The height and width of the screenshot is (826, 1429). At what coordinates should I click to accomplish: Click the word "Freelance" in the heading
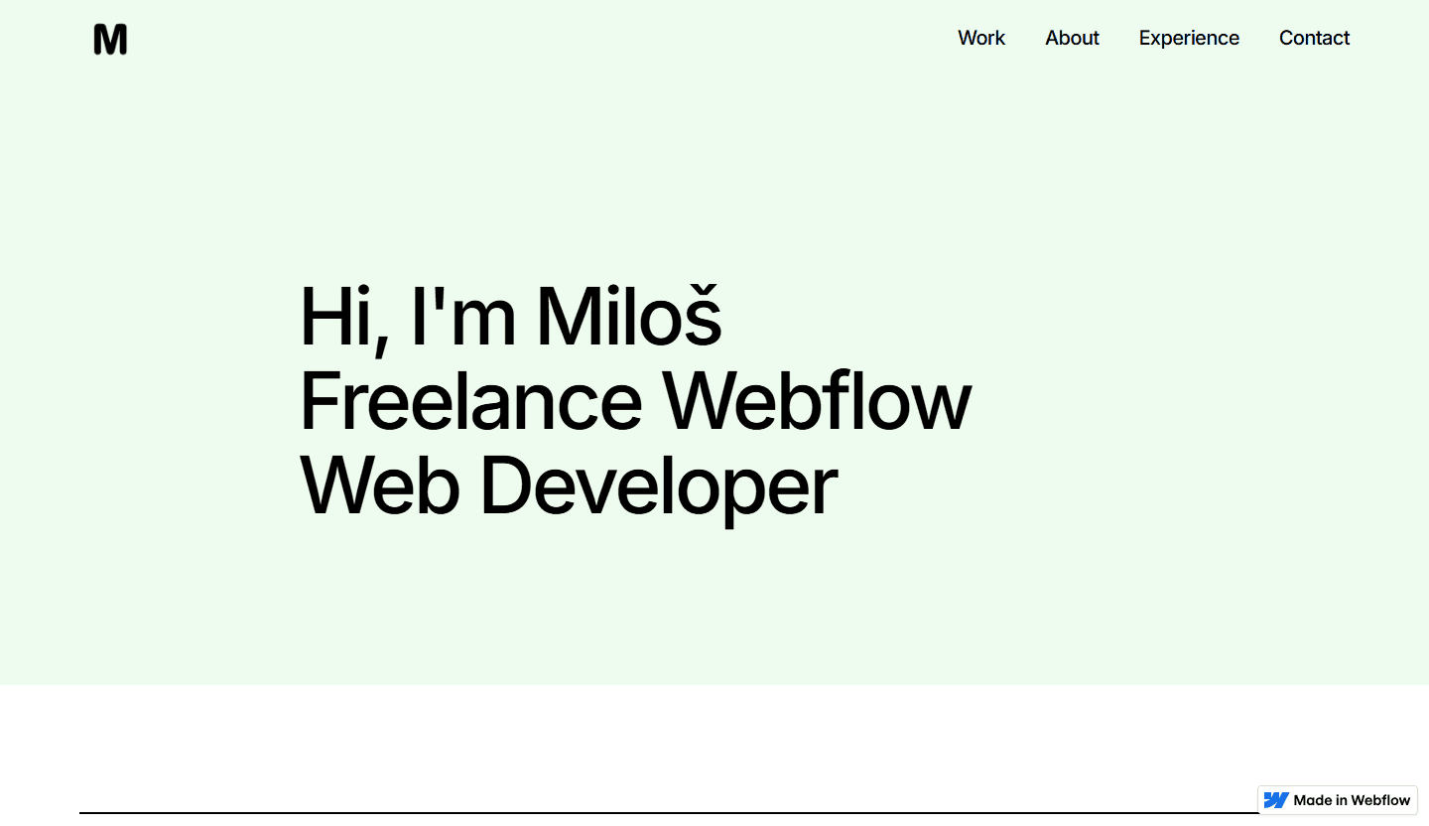pyautogui.click(x=471, y=402)
